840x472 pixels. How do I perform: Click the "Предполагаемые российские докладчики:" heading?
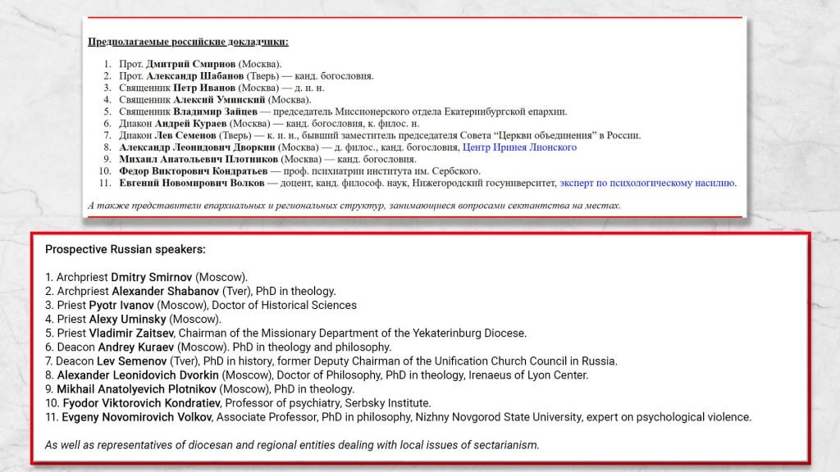click(x=188, y=41)
